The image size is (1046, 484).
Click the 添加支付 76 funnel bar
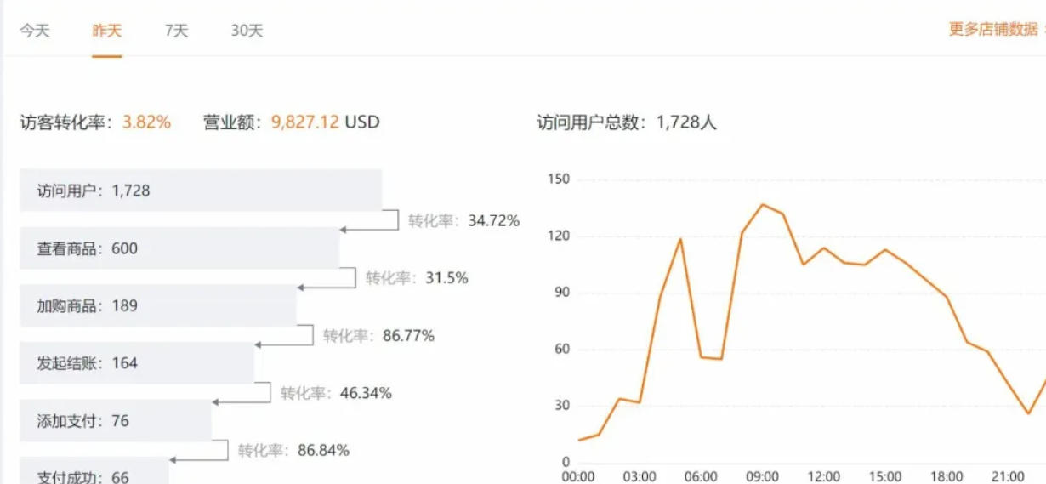116,421
